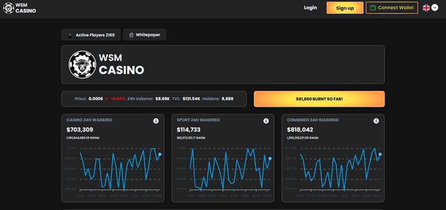Click the Whitepaper document icon
Screen dimensions: 446x210
click(x=131, y=35)
